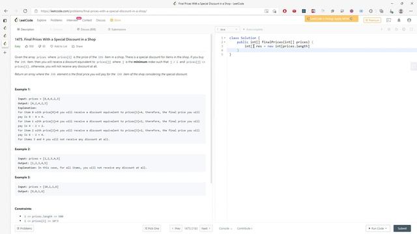Click the 'Constraints:' heading
This screenshot has height=234, width=417.
[x=23, y=209]
